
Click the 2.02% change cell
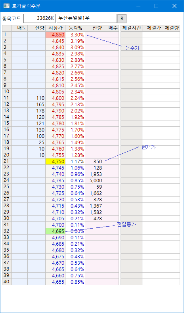(x=75, y=111)
